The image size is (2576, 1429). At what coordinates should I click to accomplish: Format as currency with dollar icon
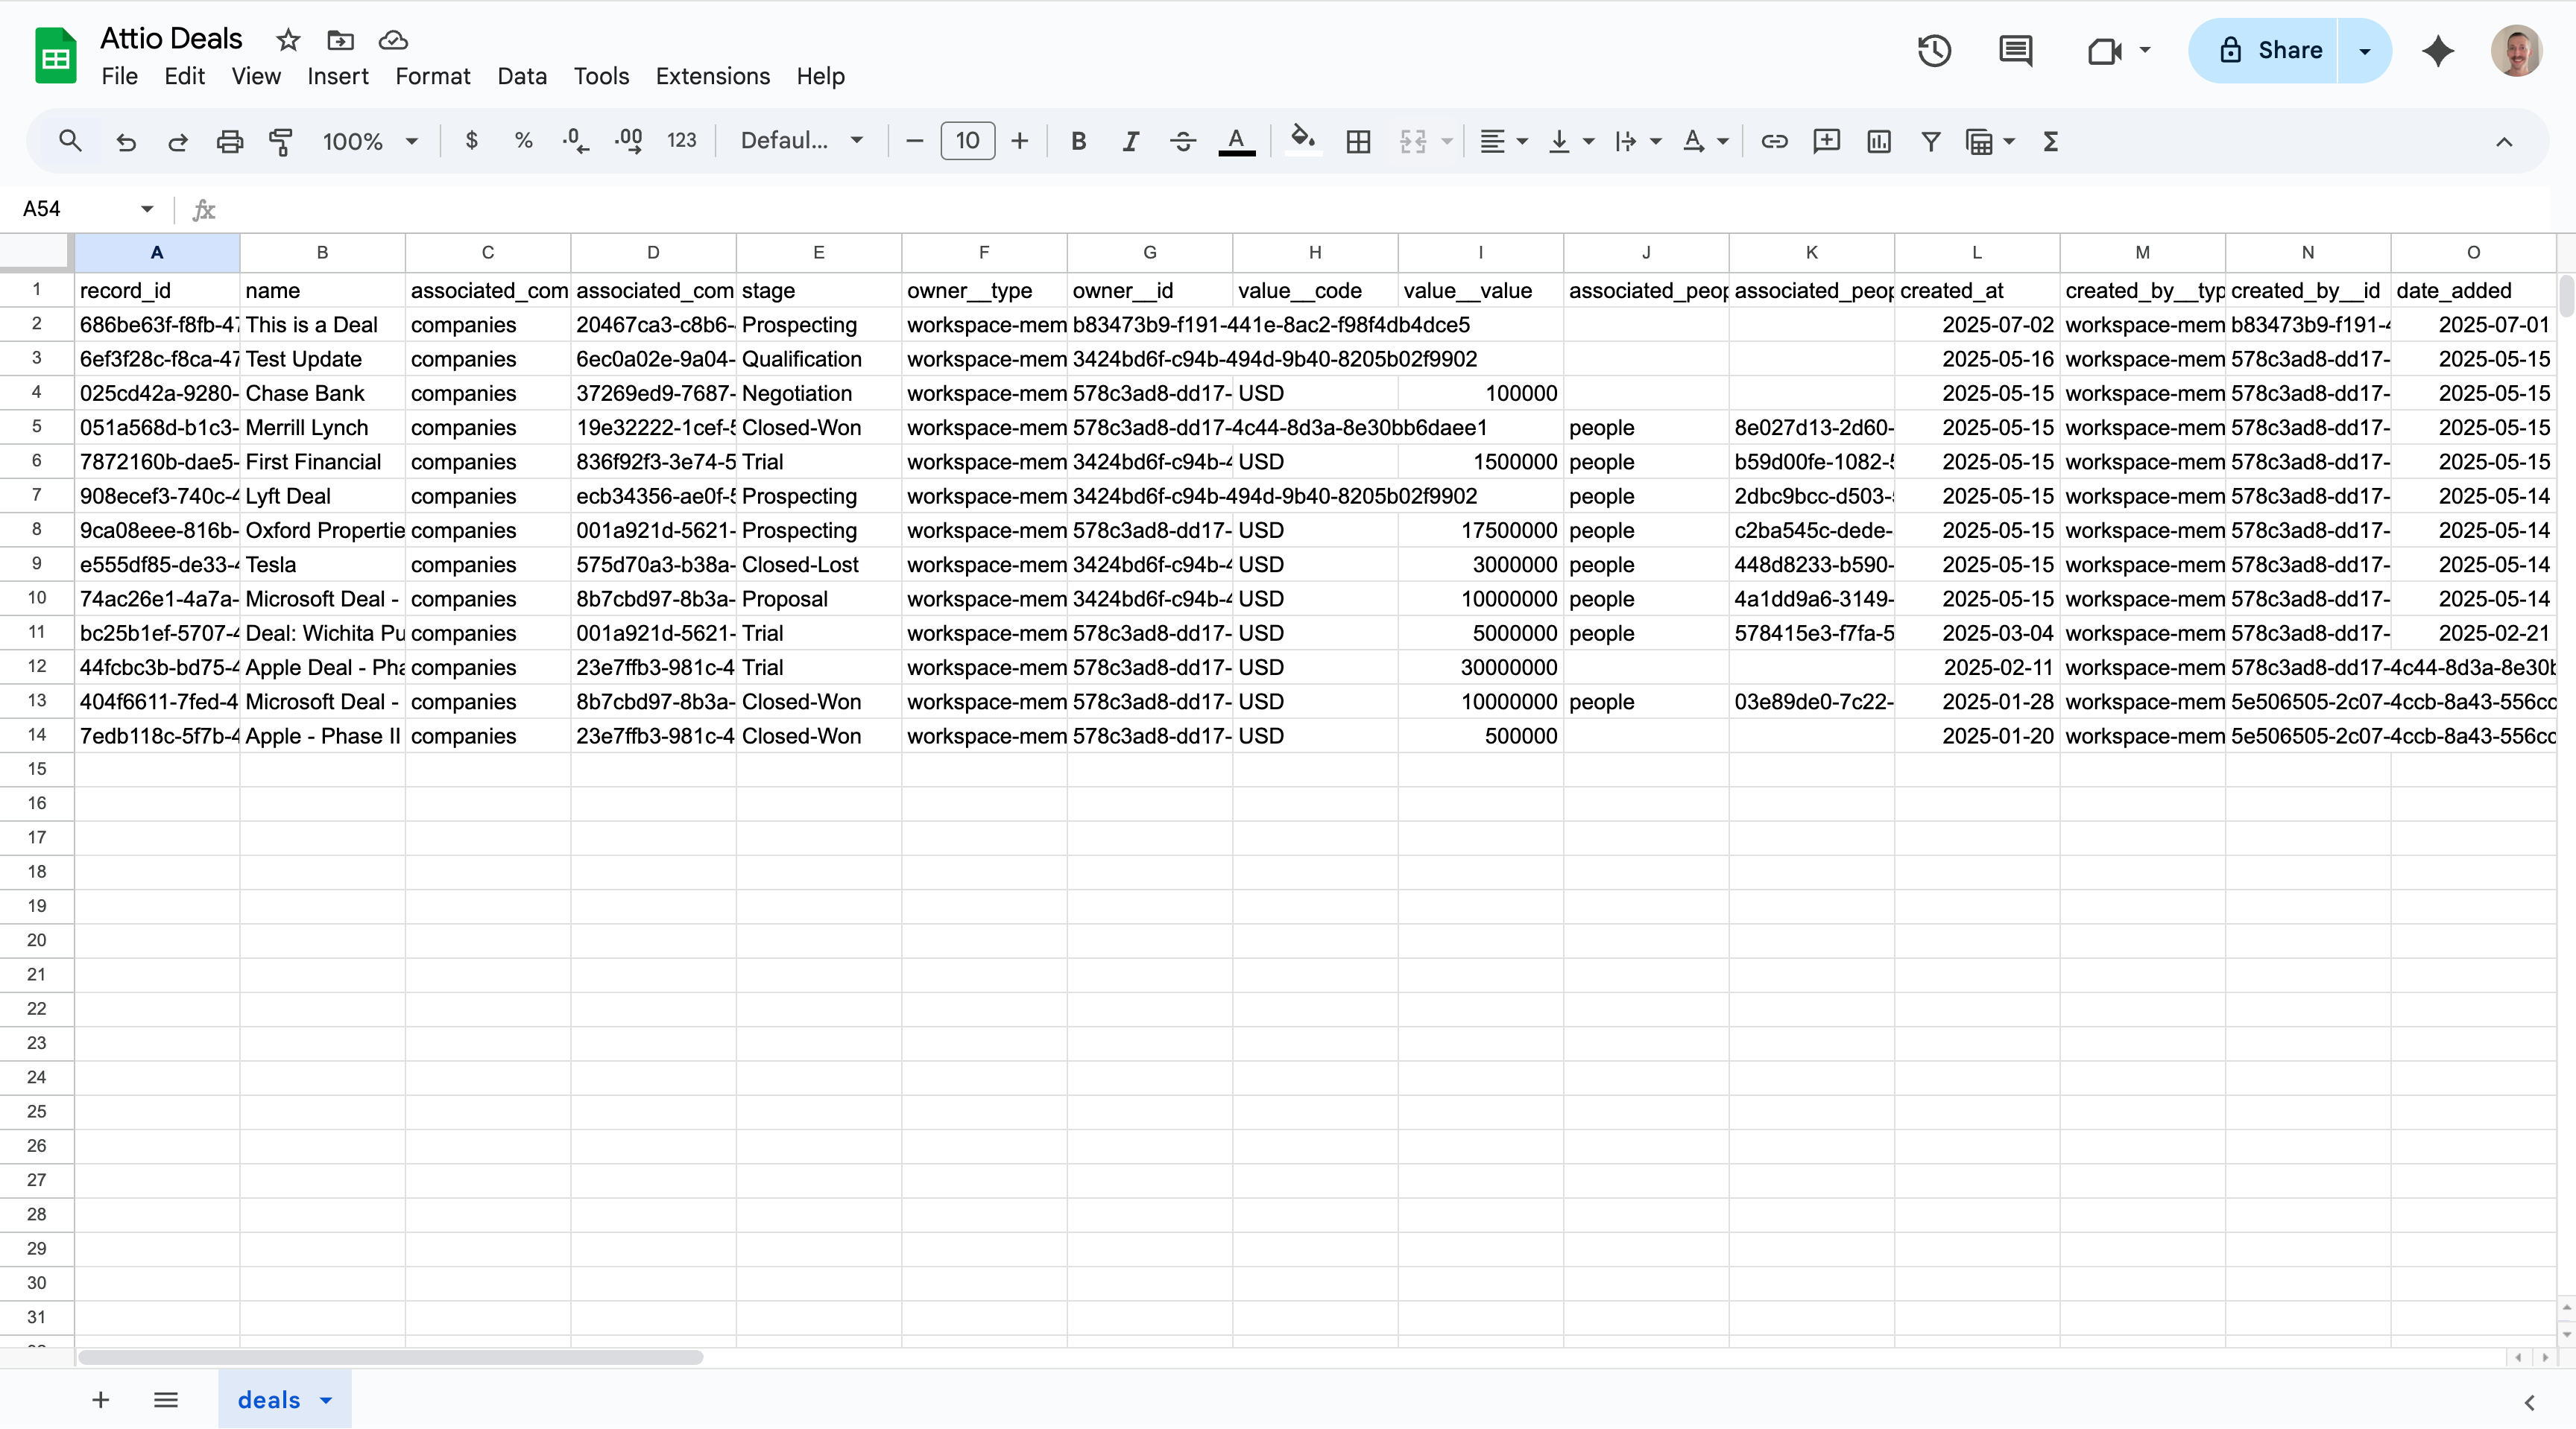click(472, 141)
